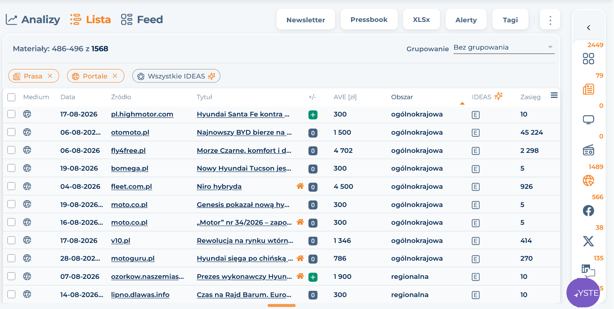Sort by the Źródło column header
Screen dimensions: 614x309
click(x=121, y=97)
